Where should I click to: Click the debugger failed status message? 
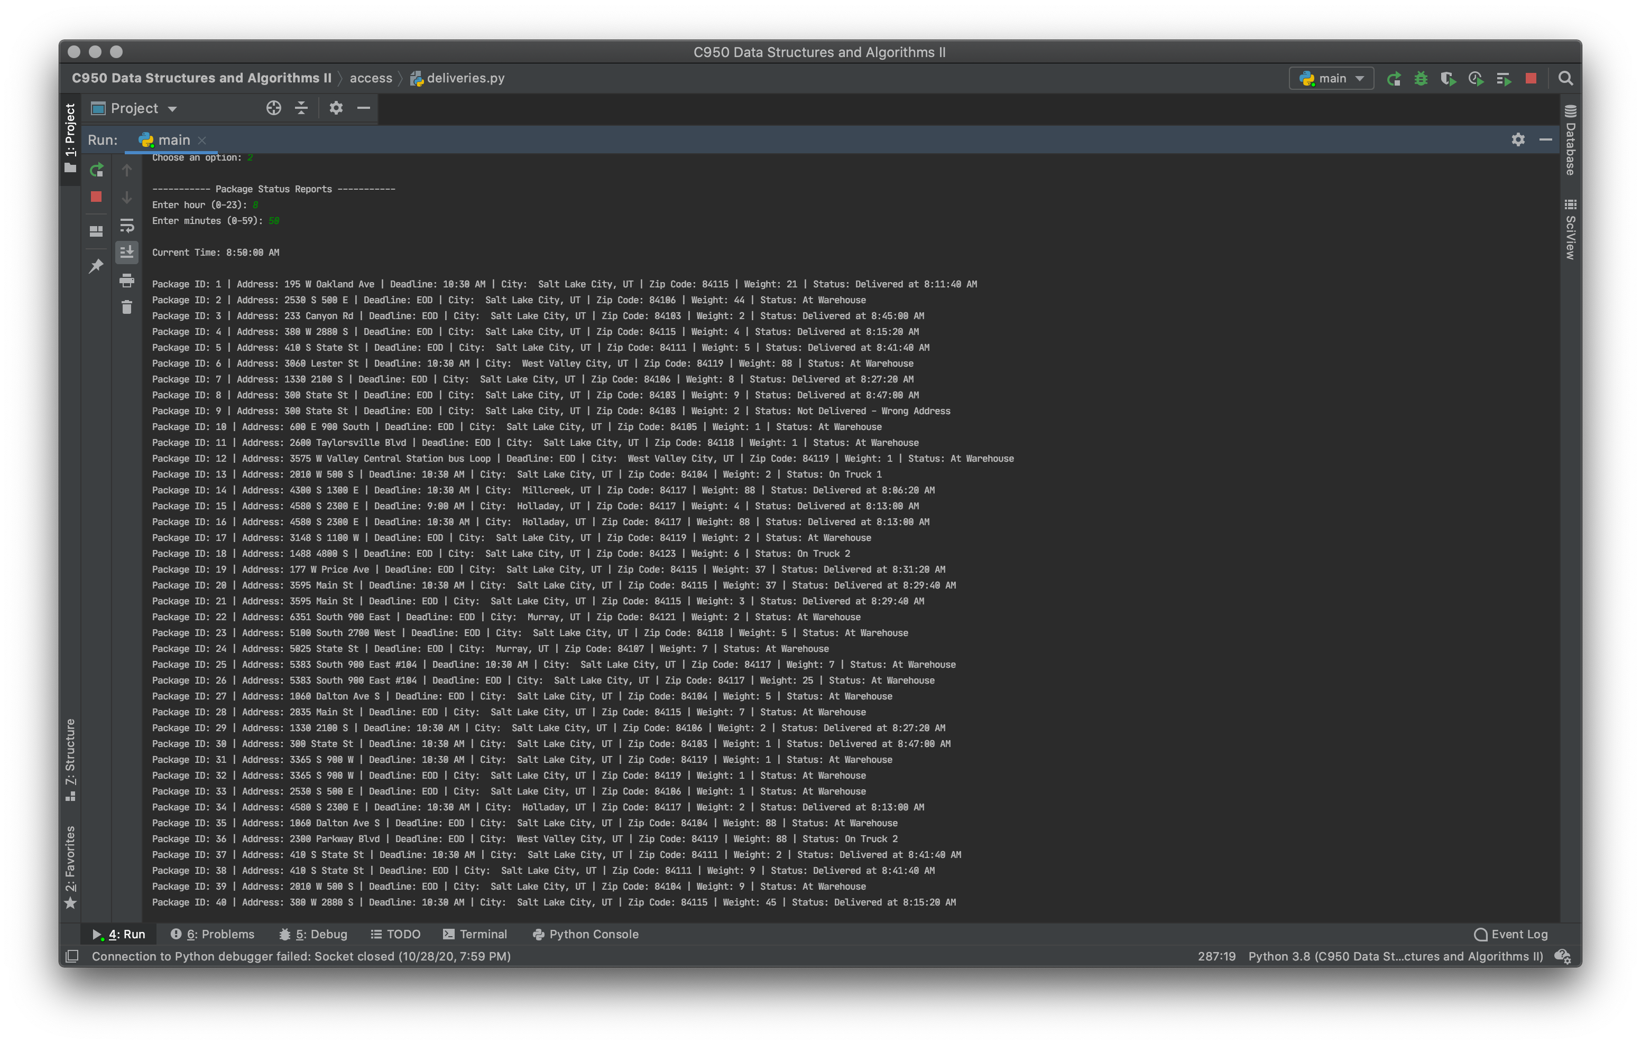pos(301,956)
